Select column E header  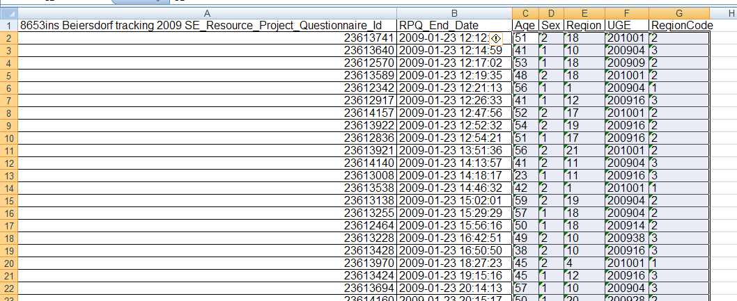(584, 13)
